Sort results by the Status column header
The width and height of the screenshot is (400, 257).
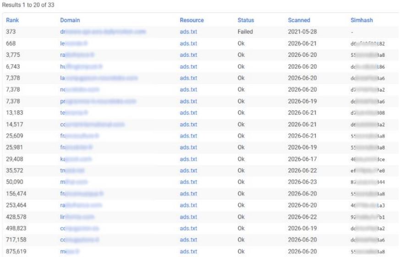coord(246,20)
